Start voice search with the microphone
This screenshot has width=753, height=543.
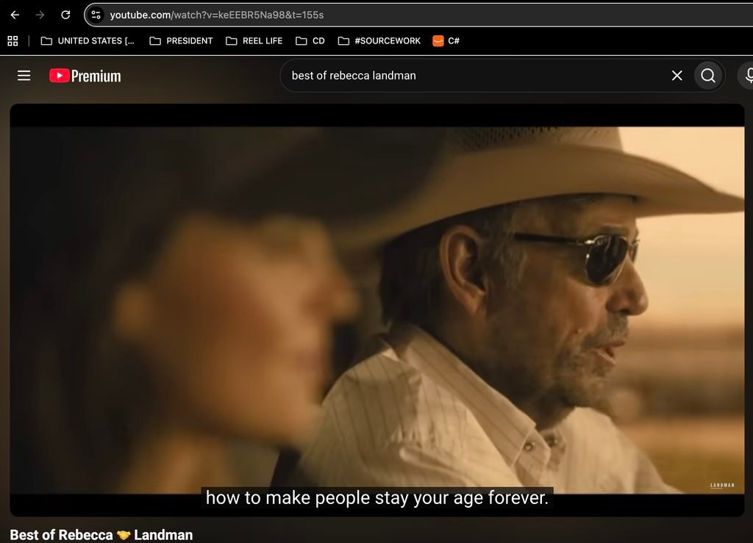(x=747, y=75)
